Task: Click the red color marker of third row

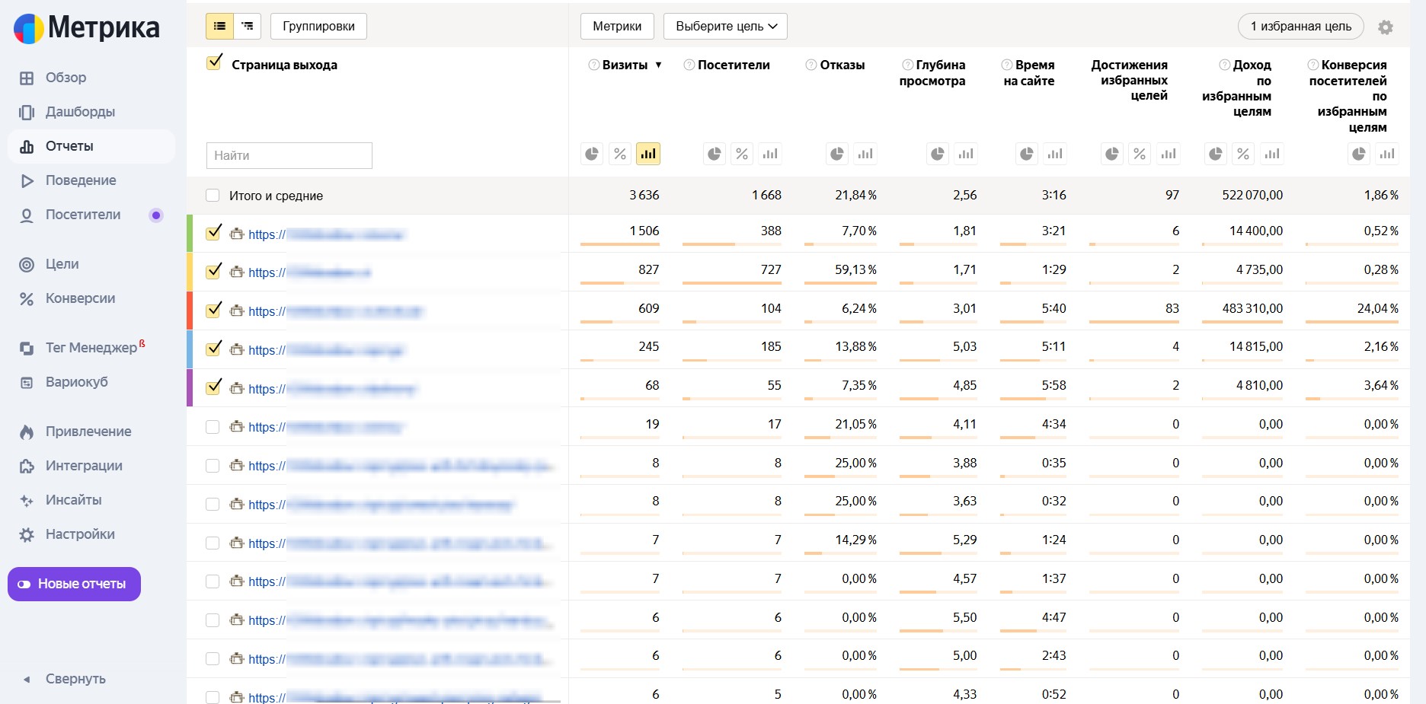Action: pyautogui.click(x=190, y=311)
